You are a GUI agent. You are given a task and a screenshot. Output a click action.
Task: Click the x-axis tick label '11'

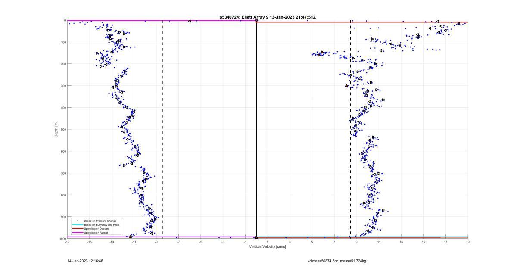(379, 242)
